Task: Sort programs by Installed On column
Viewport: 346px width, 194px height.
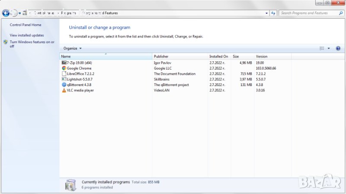Action: (219, 57)
